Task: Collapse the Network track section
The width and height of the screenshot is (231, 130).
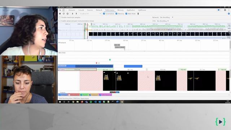Action: pyautogui.click(x=59, y=43)
